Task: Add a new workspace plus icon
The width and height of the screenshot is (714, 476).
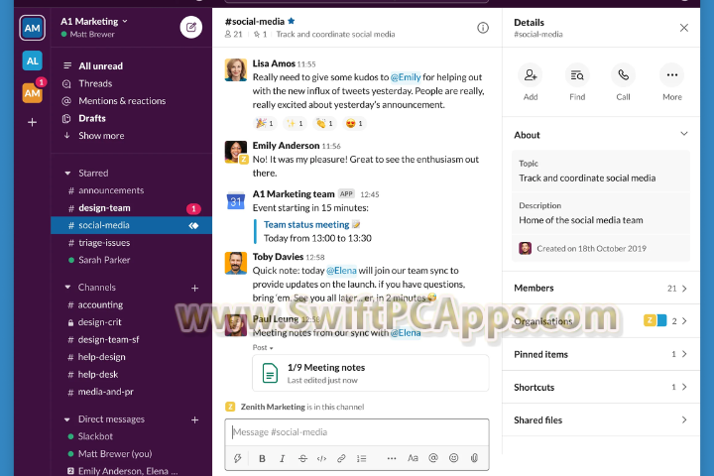Action: coord(33,122)
